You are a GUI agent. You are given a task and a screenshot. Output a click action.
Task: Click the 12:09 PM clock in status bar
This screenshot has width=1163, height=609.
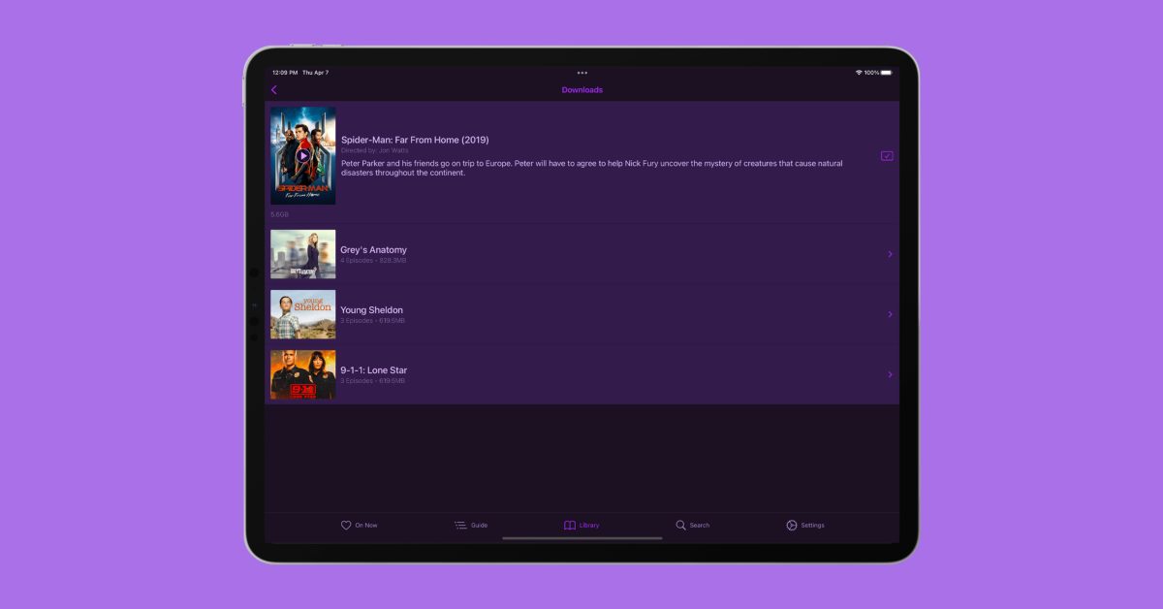285,73
